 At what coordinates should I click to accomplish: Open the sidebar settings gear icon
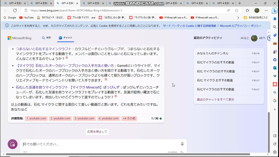[275, 152]
